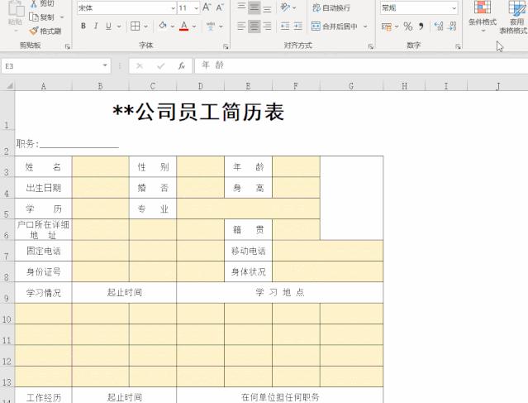528x403 pixels.
Task: Decrease font size with smaller A
Action: point(220,7)
